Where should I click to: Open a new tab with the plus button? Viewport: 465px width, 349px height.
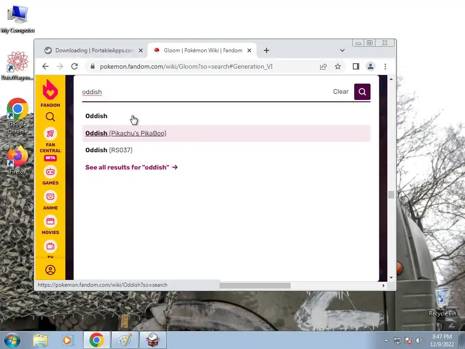coord(266,50)
